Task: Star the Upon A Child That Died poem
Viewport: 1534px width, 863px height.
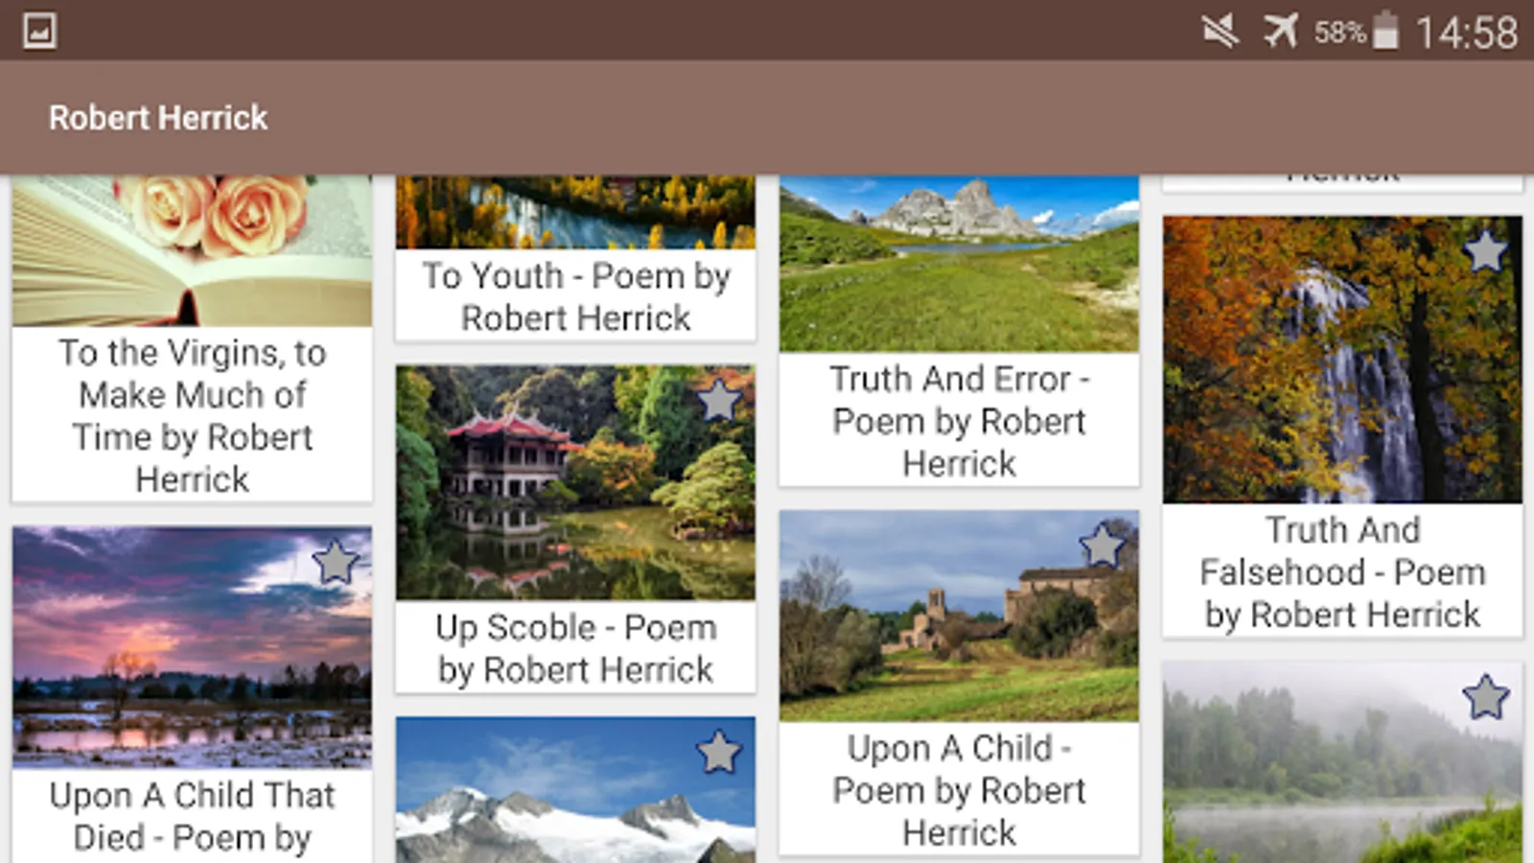Action: 335,562
